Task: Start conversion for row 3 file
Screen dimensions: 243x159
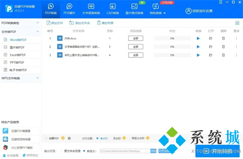Action: (x=198, y=55)
